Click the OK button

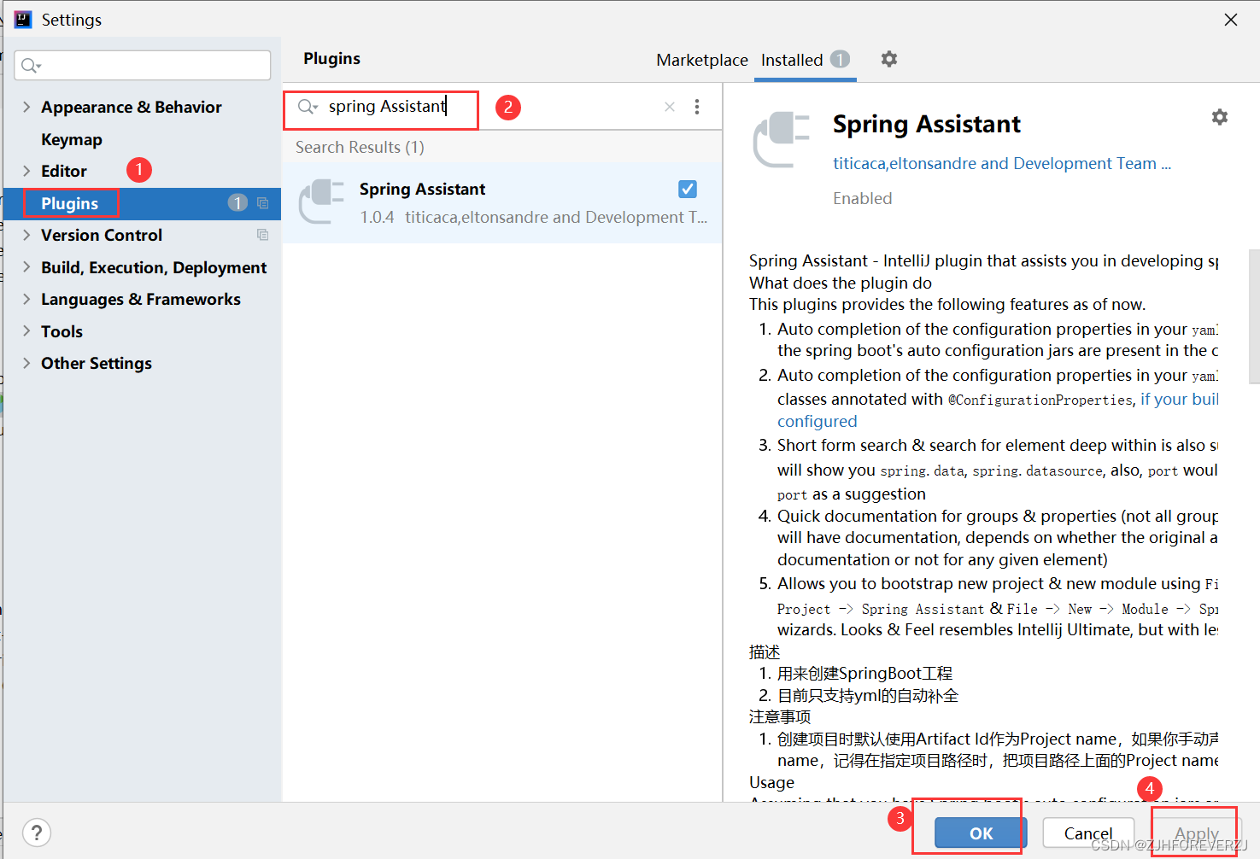pos(981,833)
